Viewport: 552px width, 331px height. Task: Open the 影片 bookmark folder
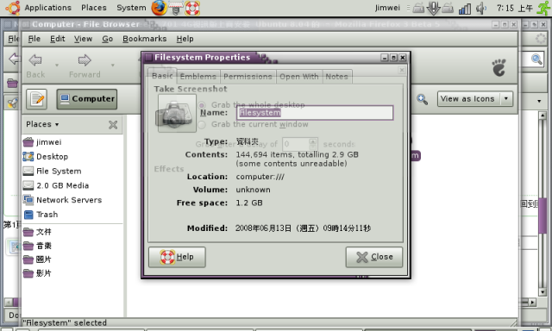click(x=37, y=273)
